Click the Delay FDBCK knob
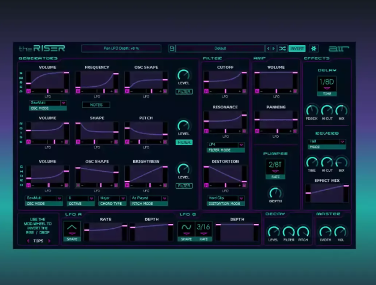 coord(312,111)
